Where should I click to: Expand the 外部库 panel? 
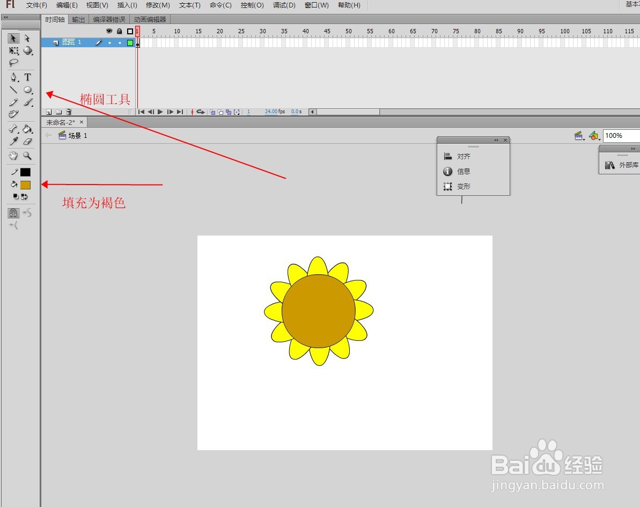(627, 165)
